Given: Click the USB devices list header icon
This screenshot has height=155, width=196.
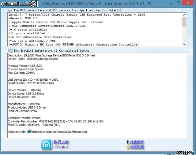Looking at the screenshot, I should [x=10, y=10].
